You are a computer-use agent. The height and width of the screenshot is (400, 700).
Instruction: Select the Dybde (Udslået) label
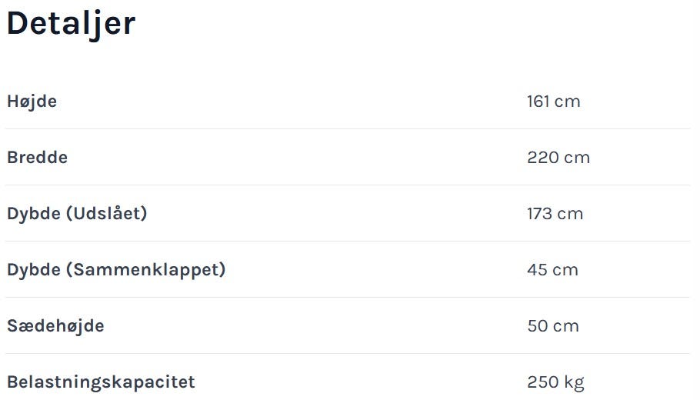(x=77, y=213)
